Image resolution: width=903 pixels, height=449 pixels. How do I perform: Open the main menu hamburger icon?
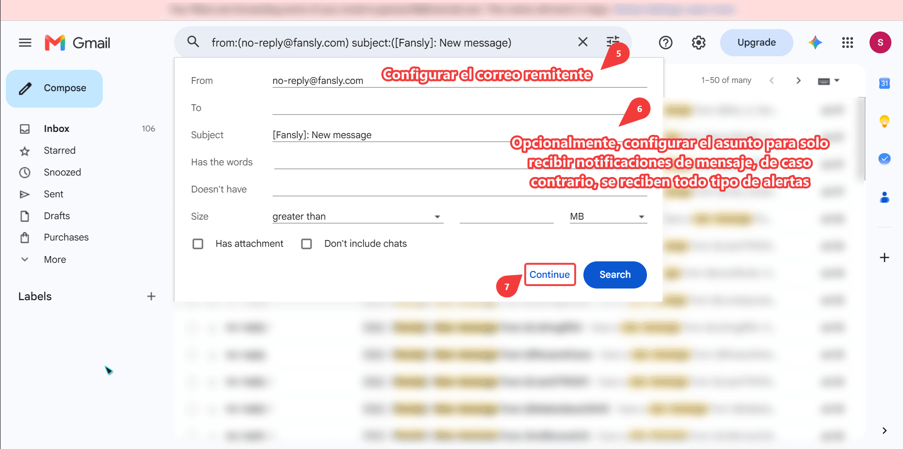[25, 43]
